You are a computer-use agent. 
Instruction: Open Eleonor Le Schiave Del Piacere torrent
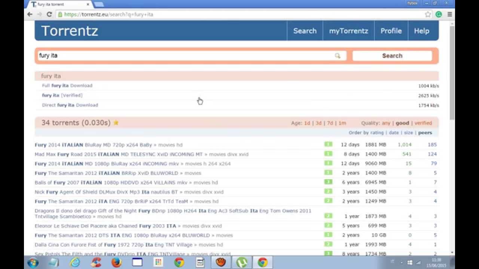coord(105,226)
